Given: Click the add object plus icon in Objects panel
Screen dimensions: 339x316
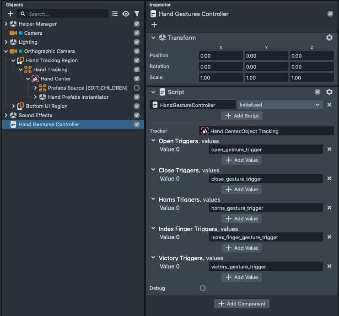Looking at the screenshot, I should click(x=11, y=14).
